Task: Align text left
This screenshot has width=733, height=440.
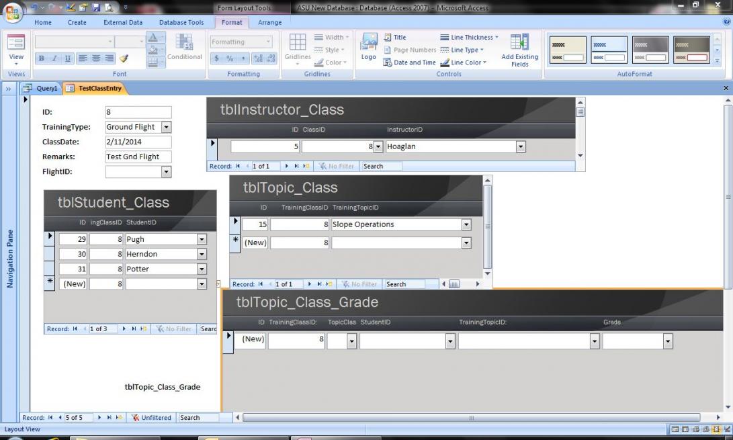Action: [x=83, y=58]
